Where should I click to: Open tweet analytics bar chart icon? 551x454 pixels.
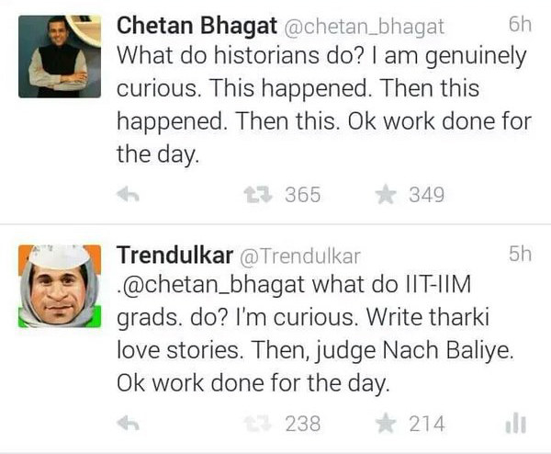click(515, 424)
